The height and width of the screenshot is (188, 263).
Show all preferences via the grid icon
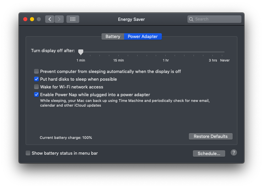[x=73, y=19]
